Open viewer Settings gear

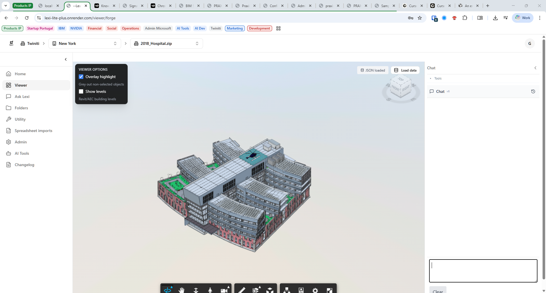[x=315, y=290]
